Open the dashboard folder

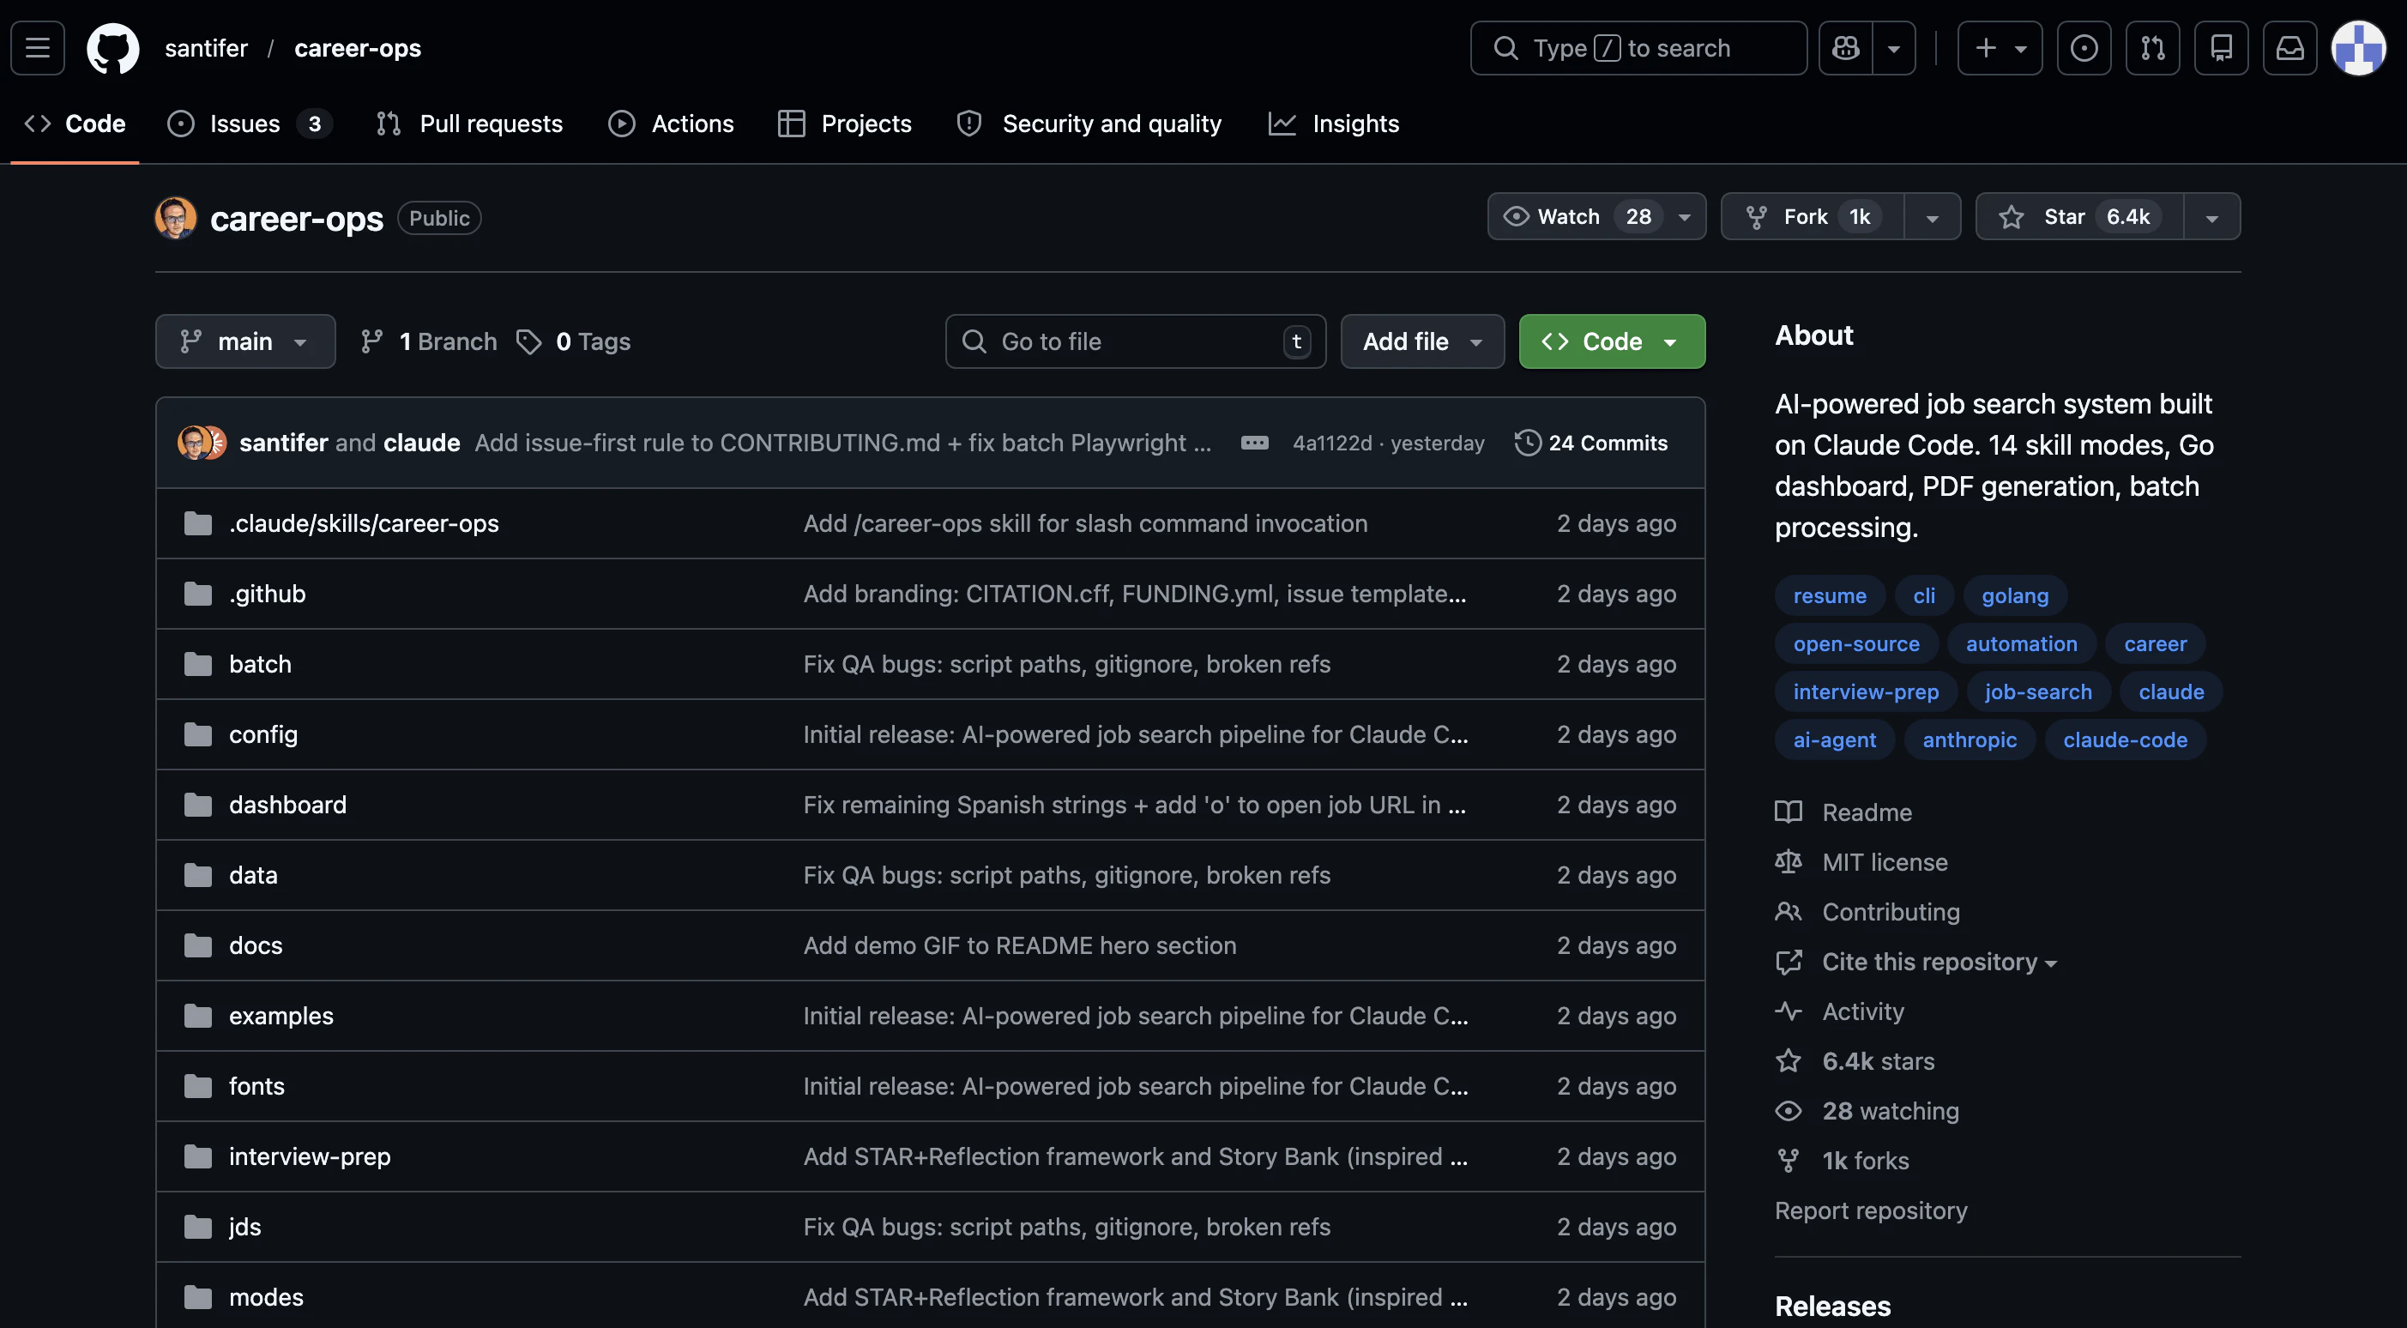287,805
